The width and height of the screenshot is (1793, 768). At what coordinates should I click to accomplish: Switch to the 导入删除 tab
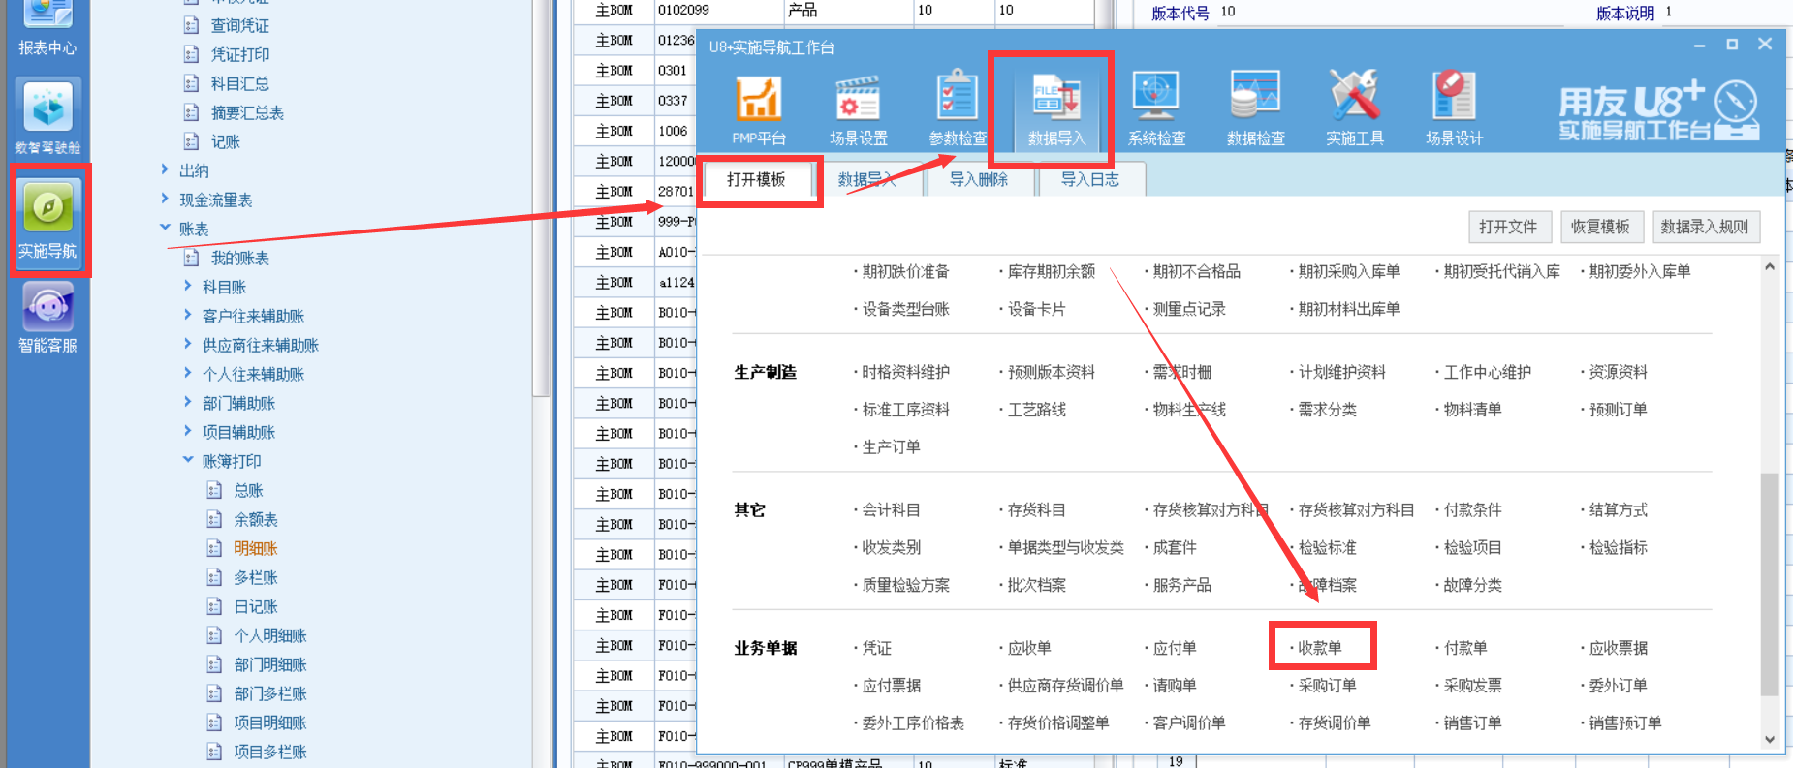tap(979, 179)
